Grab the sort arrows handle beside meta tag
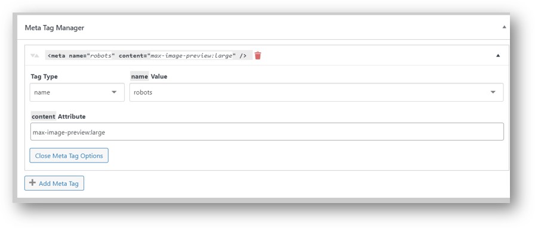Image resolution: width=535 pixels, height=228 pixels. (35, 56)
